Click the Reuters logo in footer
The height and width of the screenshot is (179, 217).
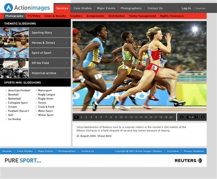[188, 161]
